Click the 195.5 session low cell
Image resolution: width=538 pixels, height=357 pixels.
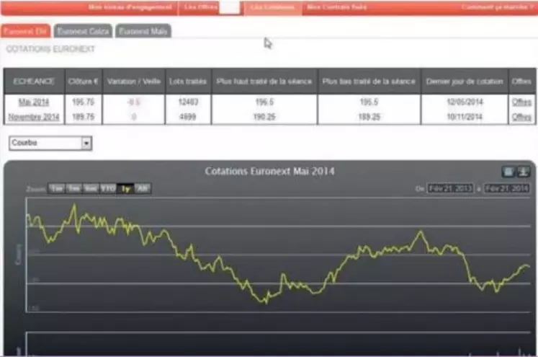[369, 102]
